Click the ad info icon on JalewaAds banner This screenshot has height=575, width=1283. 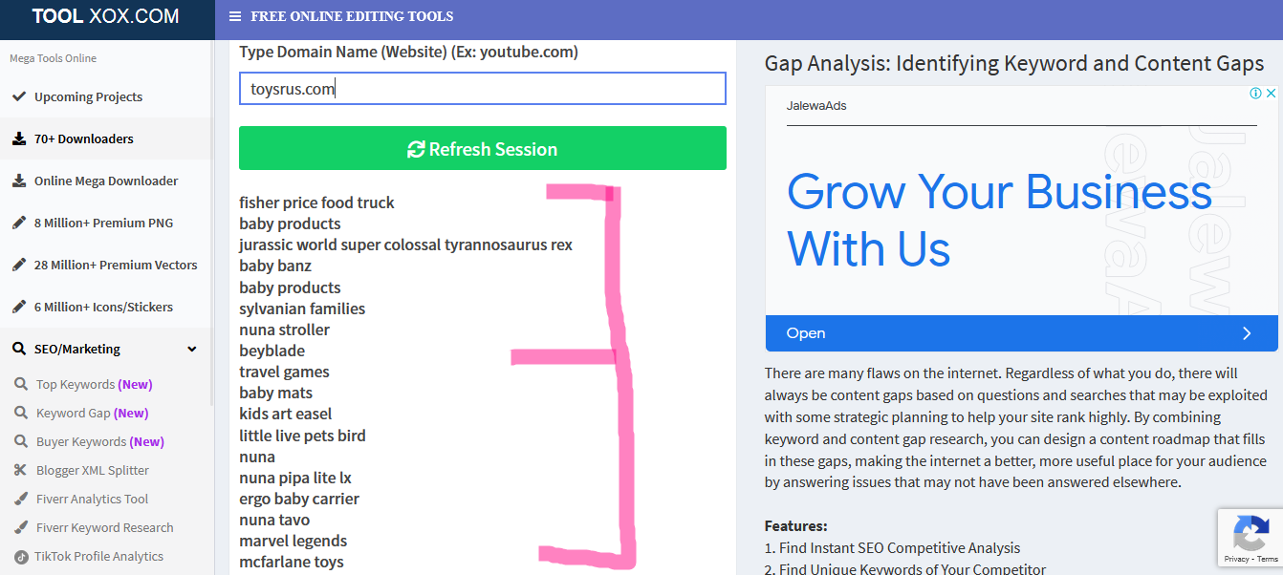pos(1256,94)
